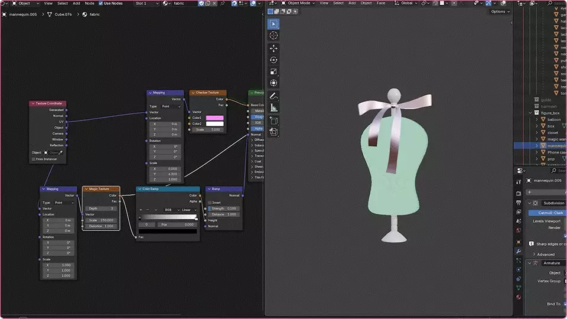Open upper Mapping node Type Point dropdown
The height and width of the screenshot is (319, 567).
click(171, 106)
